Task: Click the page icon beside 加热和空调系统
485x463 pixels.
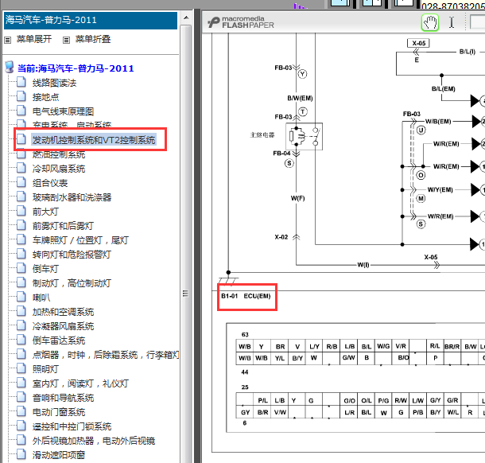Action: [21, 311]
